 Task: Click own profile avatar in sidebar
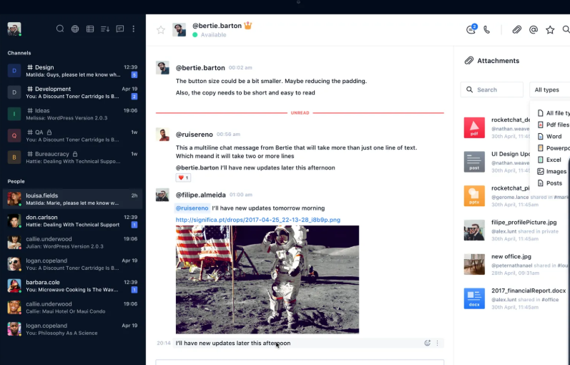click(x=14, y=29)
